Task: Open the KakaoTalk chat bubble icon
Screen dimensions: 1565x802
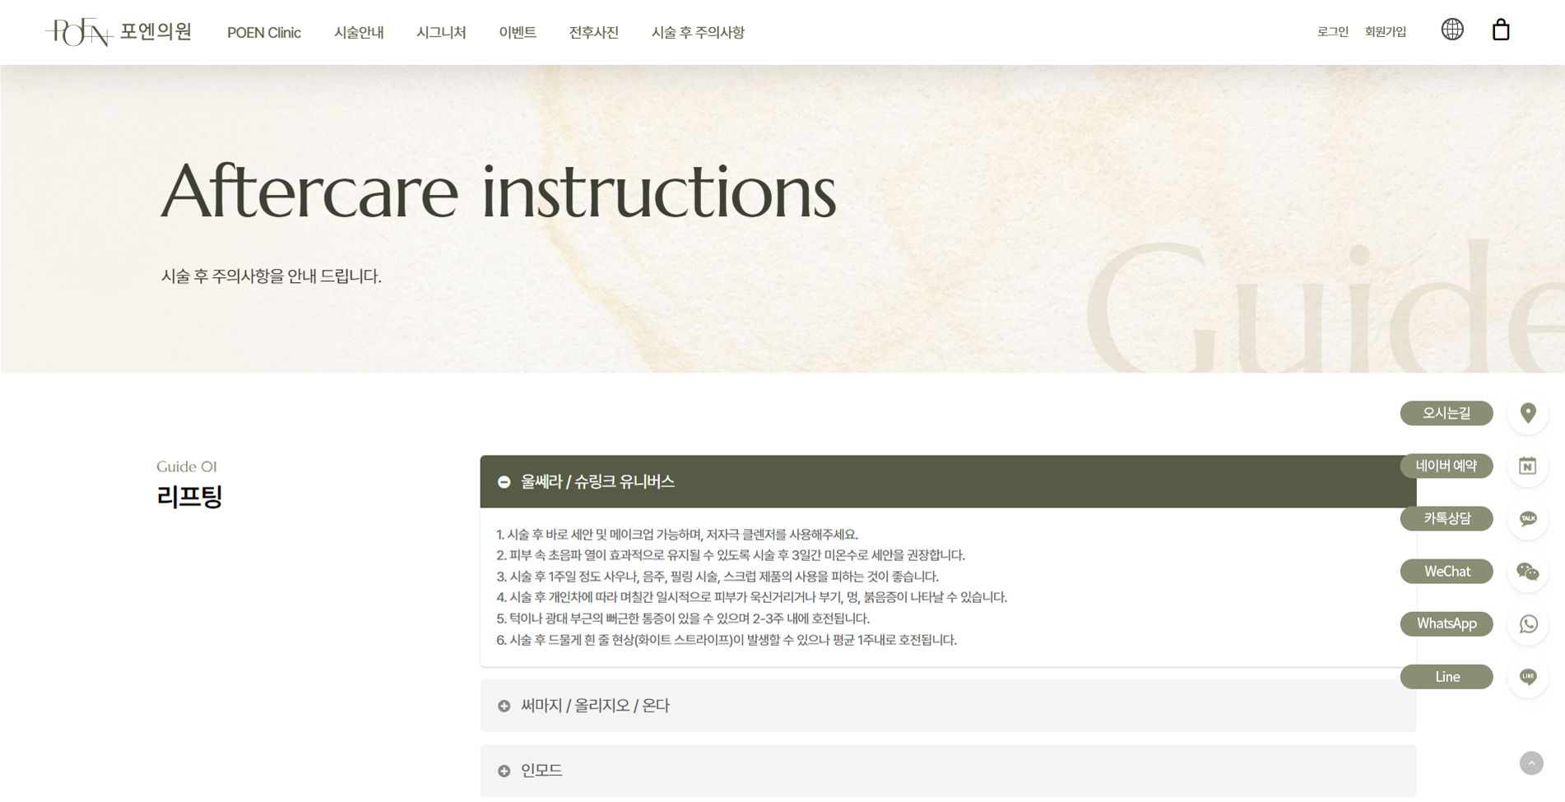Action: (x=1527, y=519)
